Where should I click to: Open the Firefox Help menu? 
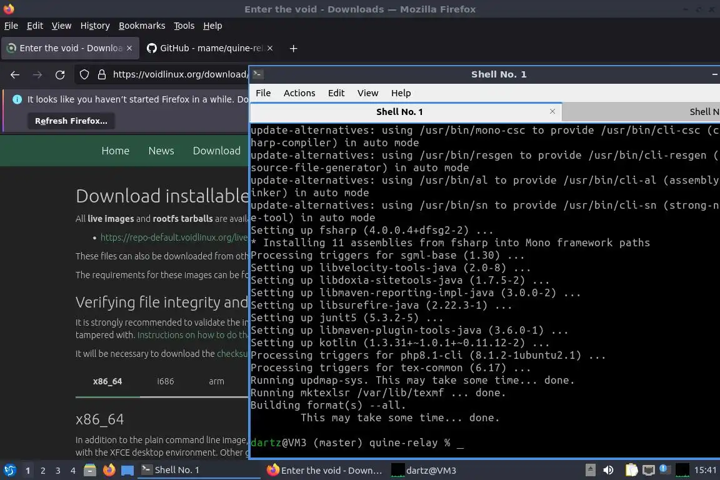point(212,26)
